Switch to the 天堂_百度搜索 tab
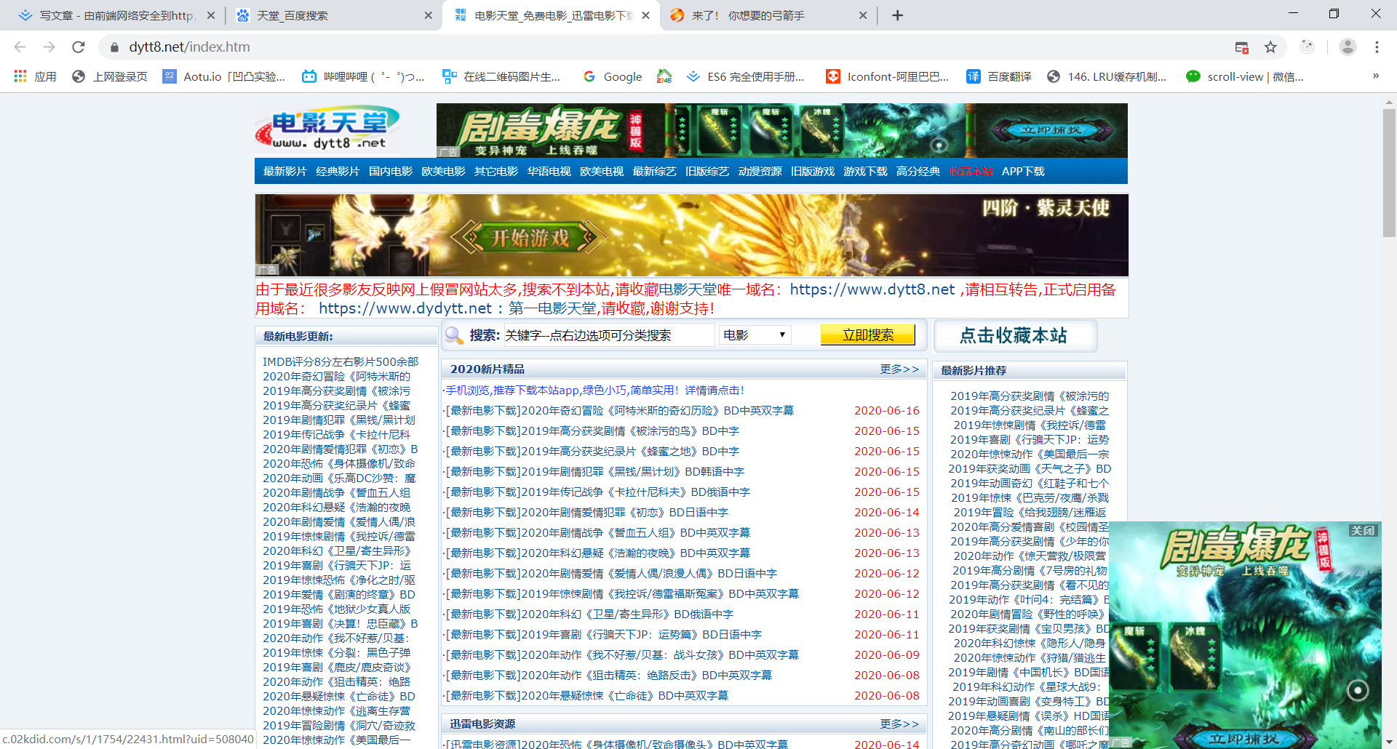This screenshot has width=1397, height=749. [x=334, y=15]
